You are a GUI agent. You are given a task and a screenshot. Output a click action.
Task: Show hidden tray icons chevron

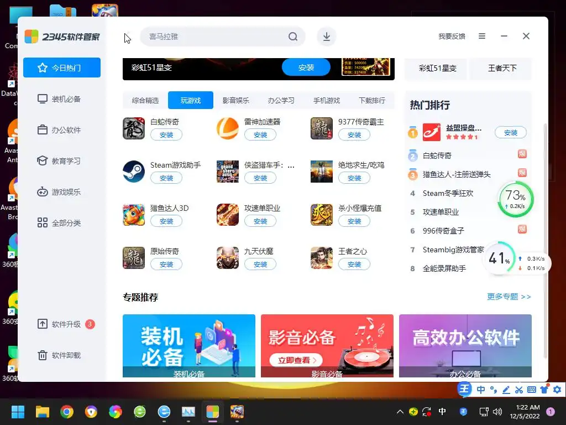400,412
